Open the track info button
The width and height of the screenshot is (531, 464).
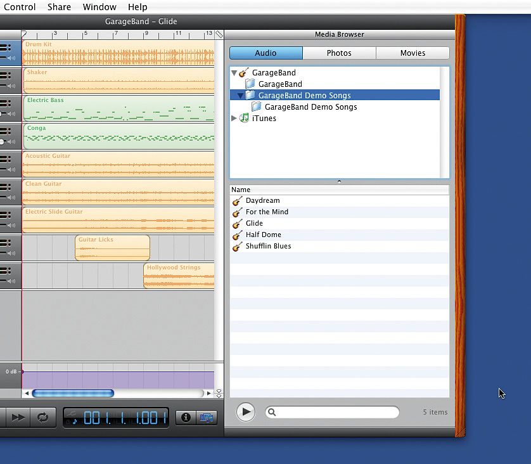coord(186,417)
